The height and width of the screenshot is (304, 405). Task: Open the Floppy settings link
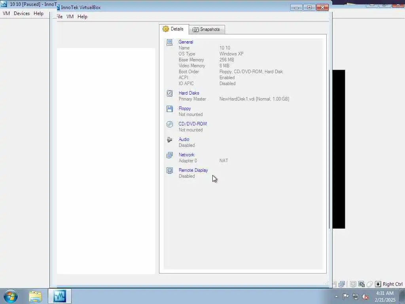click(x=185, y=108)
